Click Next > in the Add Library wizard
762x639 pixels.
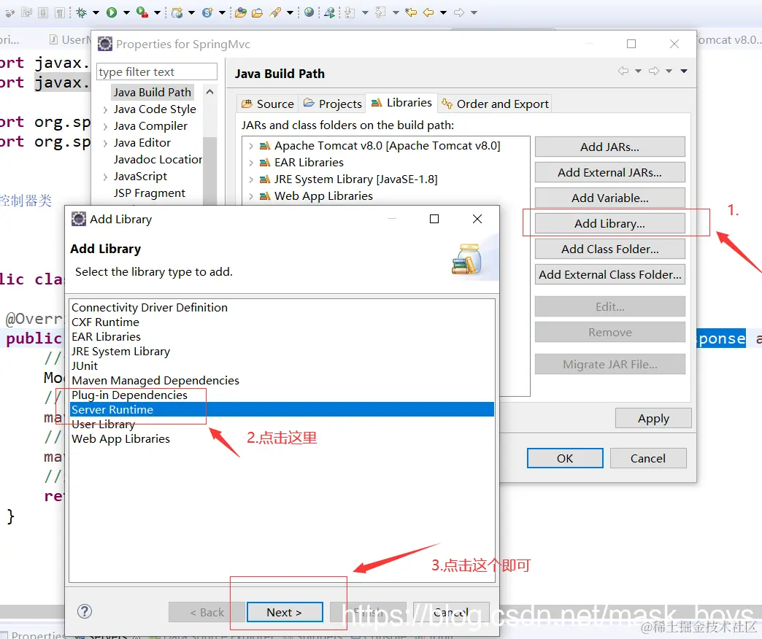(285, 612)
